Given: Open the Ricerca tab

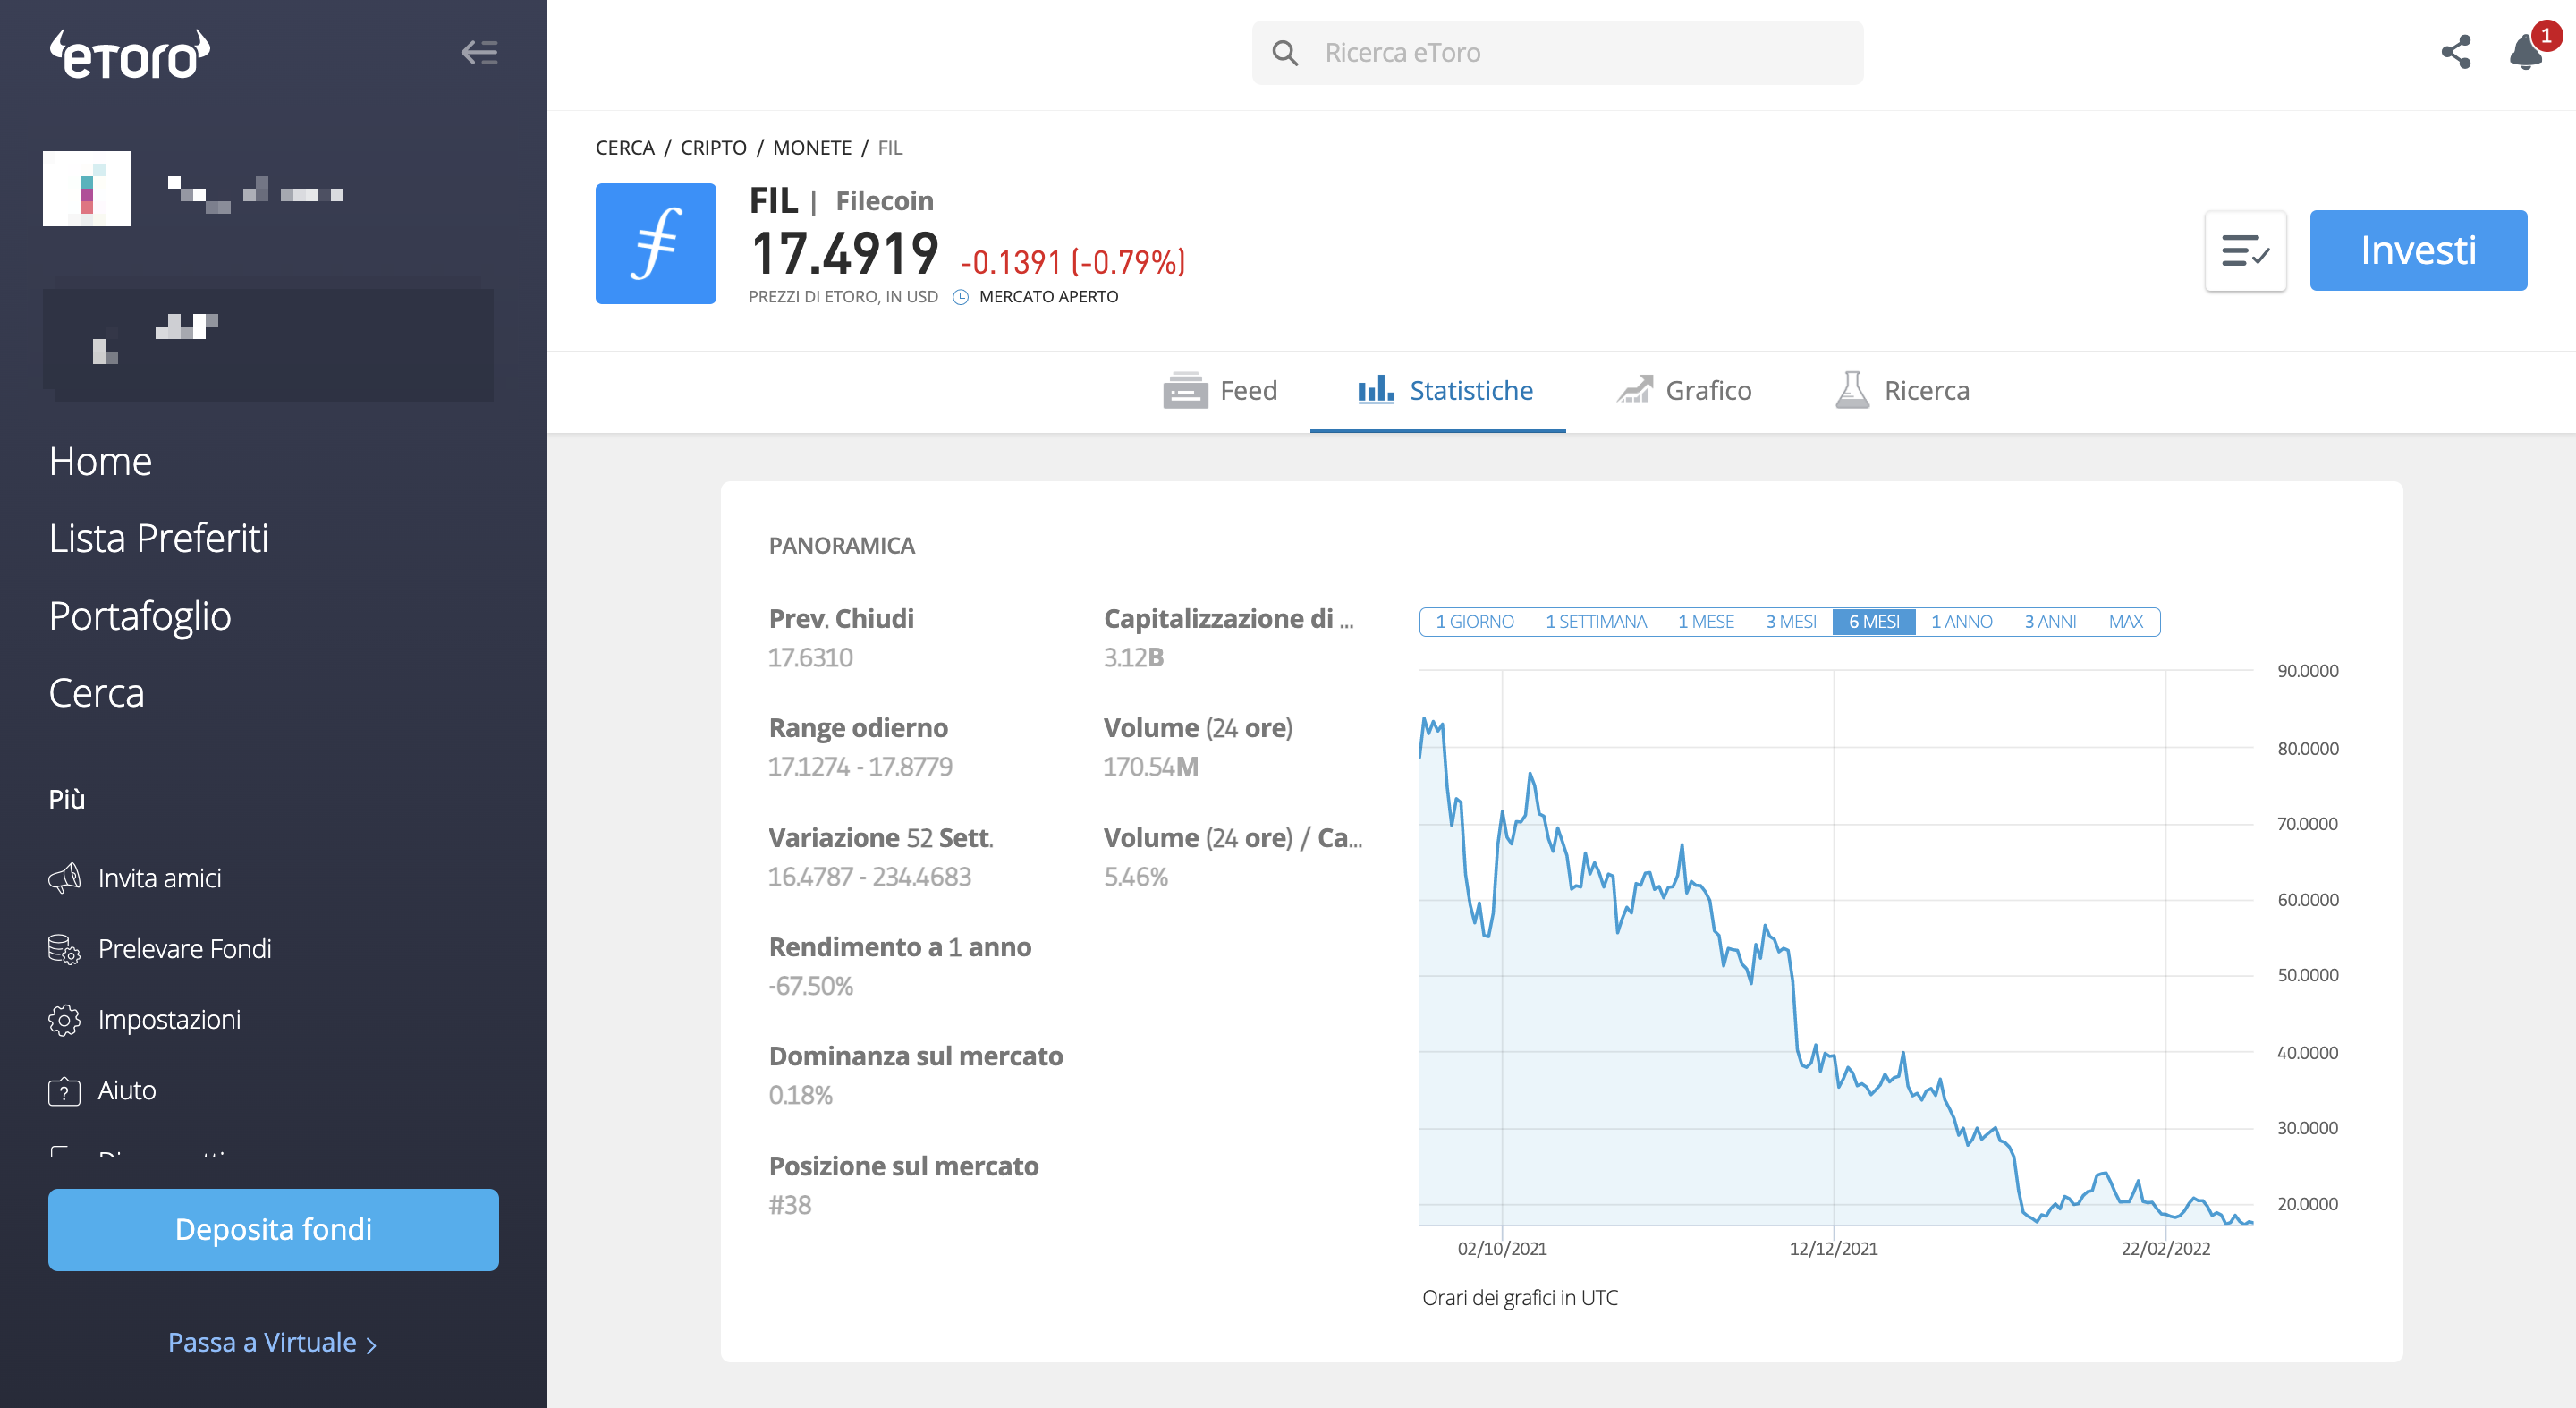Looking at the screenshot, I should click(x=1902, y=390).
